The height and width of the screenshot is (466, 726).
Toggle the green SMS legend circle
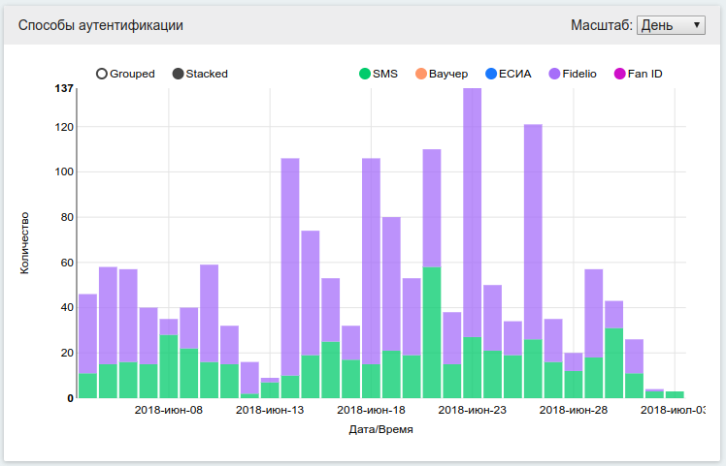pos(365,74)
